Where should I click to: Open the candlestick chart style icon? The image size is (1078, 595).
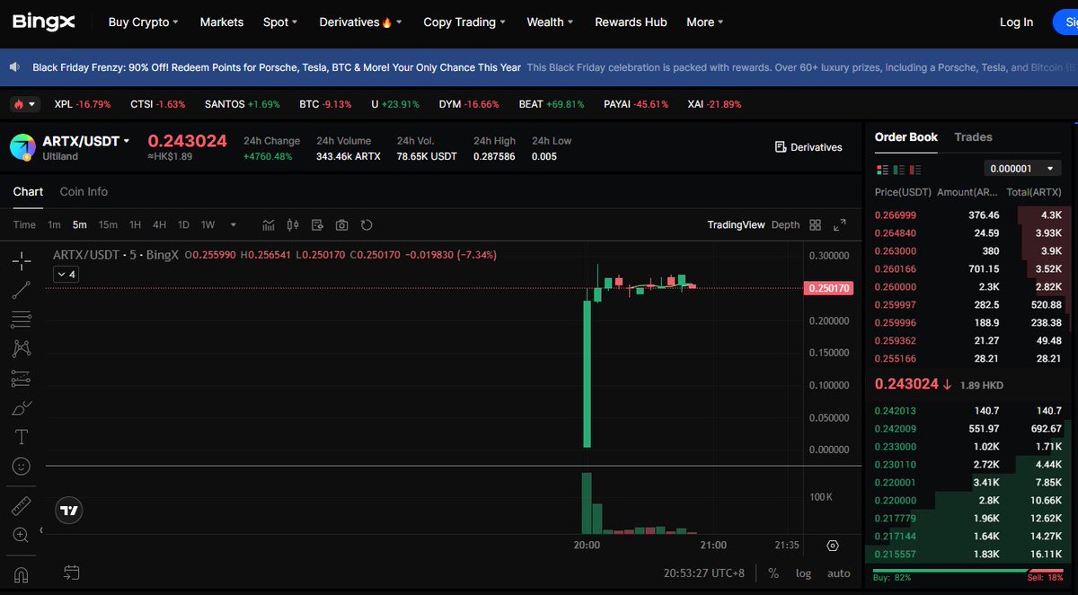point(293,224)
